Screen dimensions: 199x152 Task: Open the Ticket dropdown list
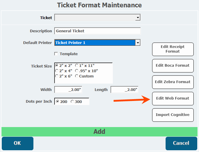pos(137,18)
